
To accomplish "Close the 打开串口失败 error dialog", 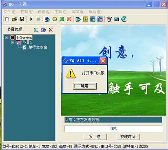I will [103, 61].
